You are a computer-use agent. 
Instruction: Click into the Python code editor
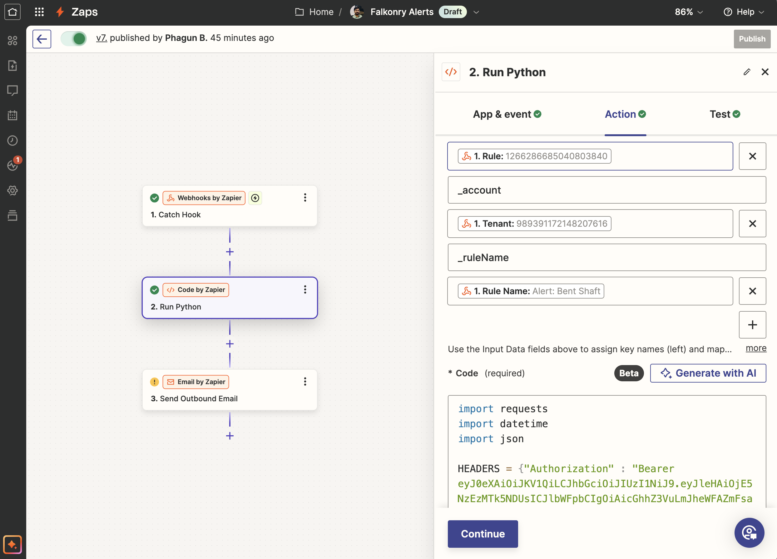coord(607,452)
